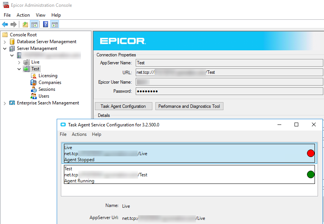Click the blurred server node icon
Screen dimensions: 324x224
19,55
